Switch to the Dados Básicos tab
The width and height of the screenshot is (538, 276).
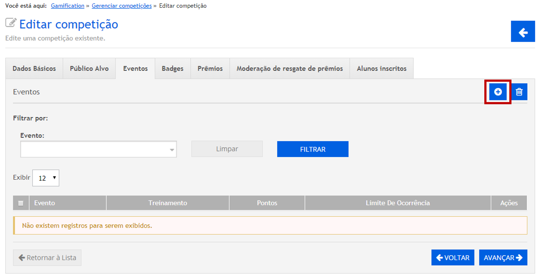click(x=34, y=68)
